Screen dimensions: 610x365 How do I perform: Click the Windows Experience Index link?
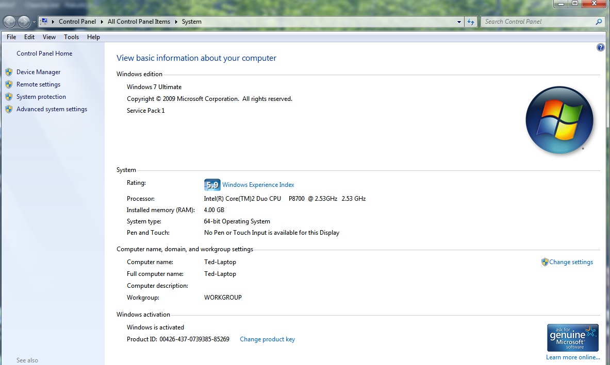(258, 185)
